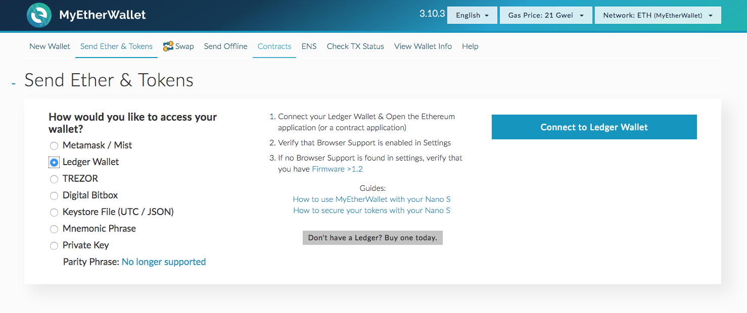Open the Network ETH dropdown
The height and width of the screenshot is (313, 747).
(658, 15)
